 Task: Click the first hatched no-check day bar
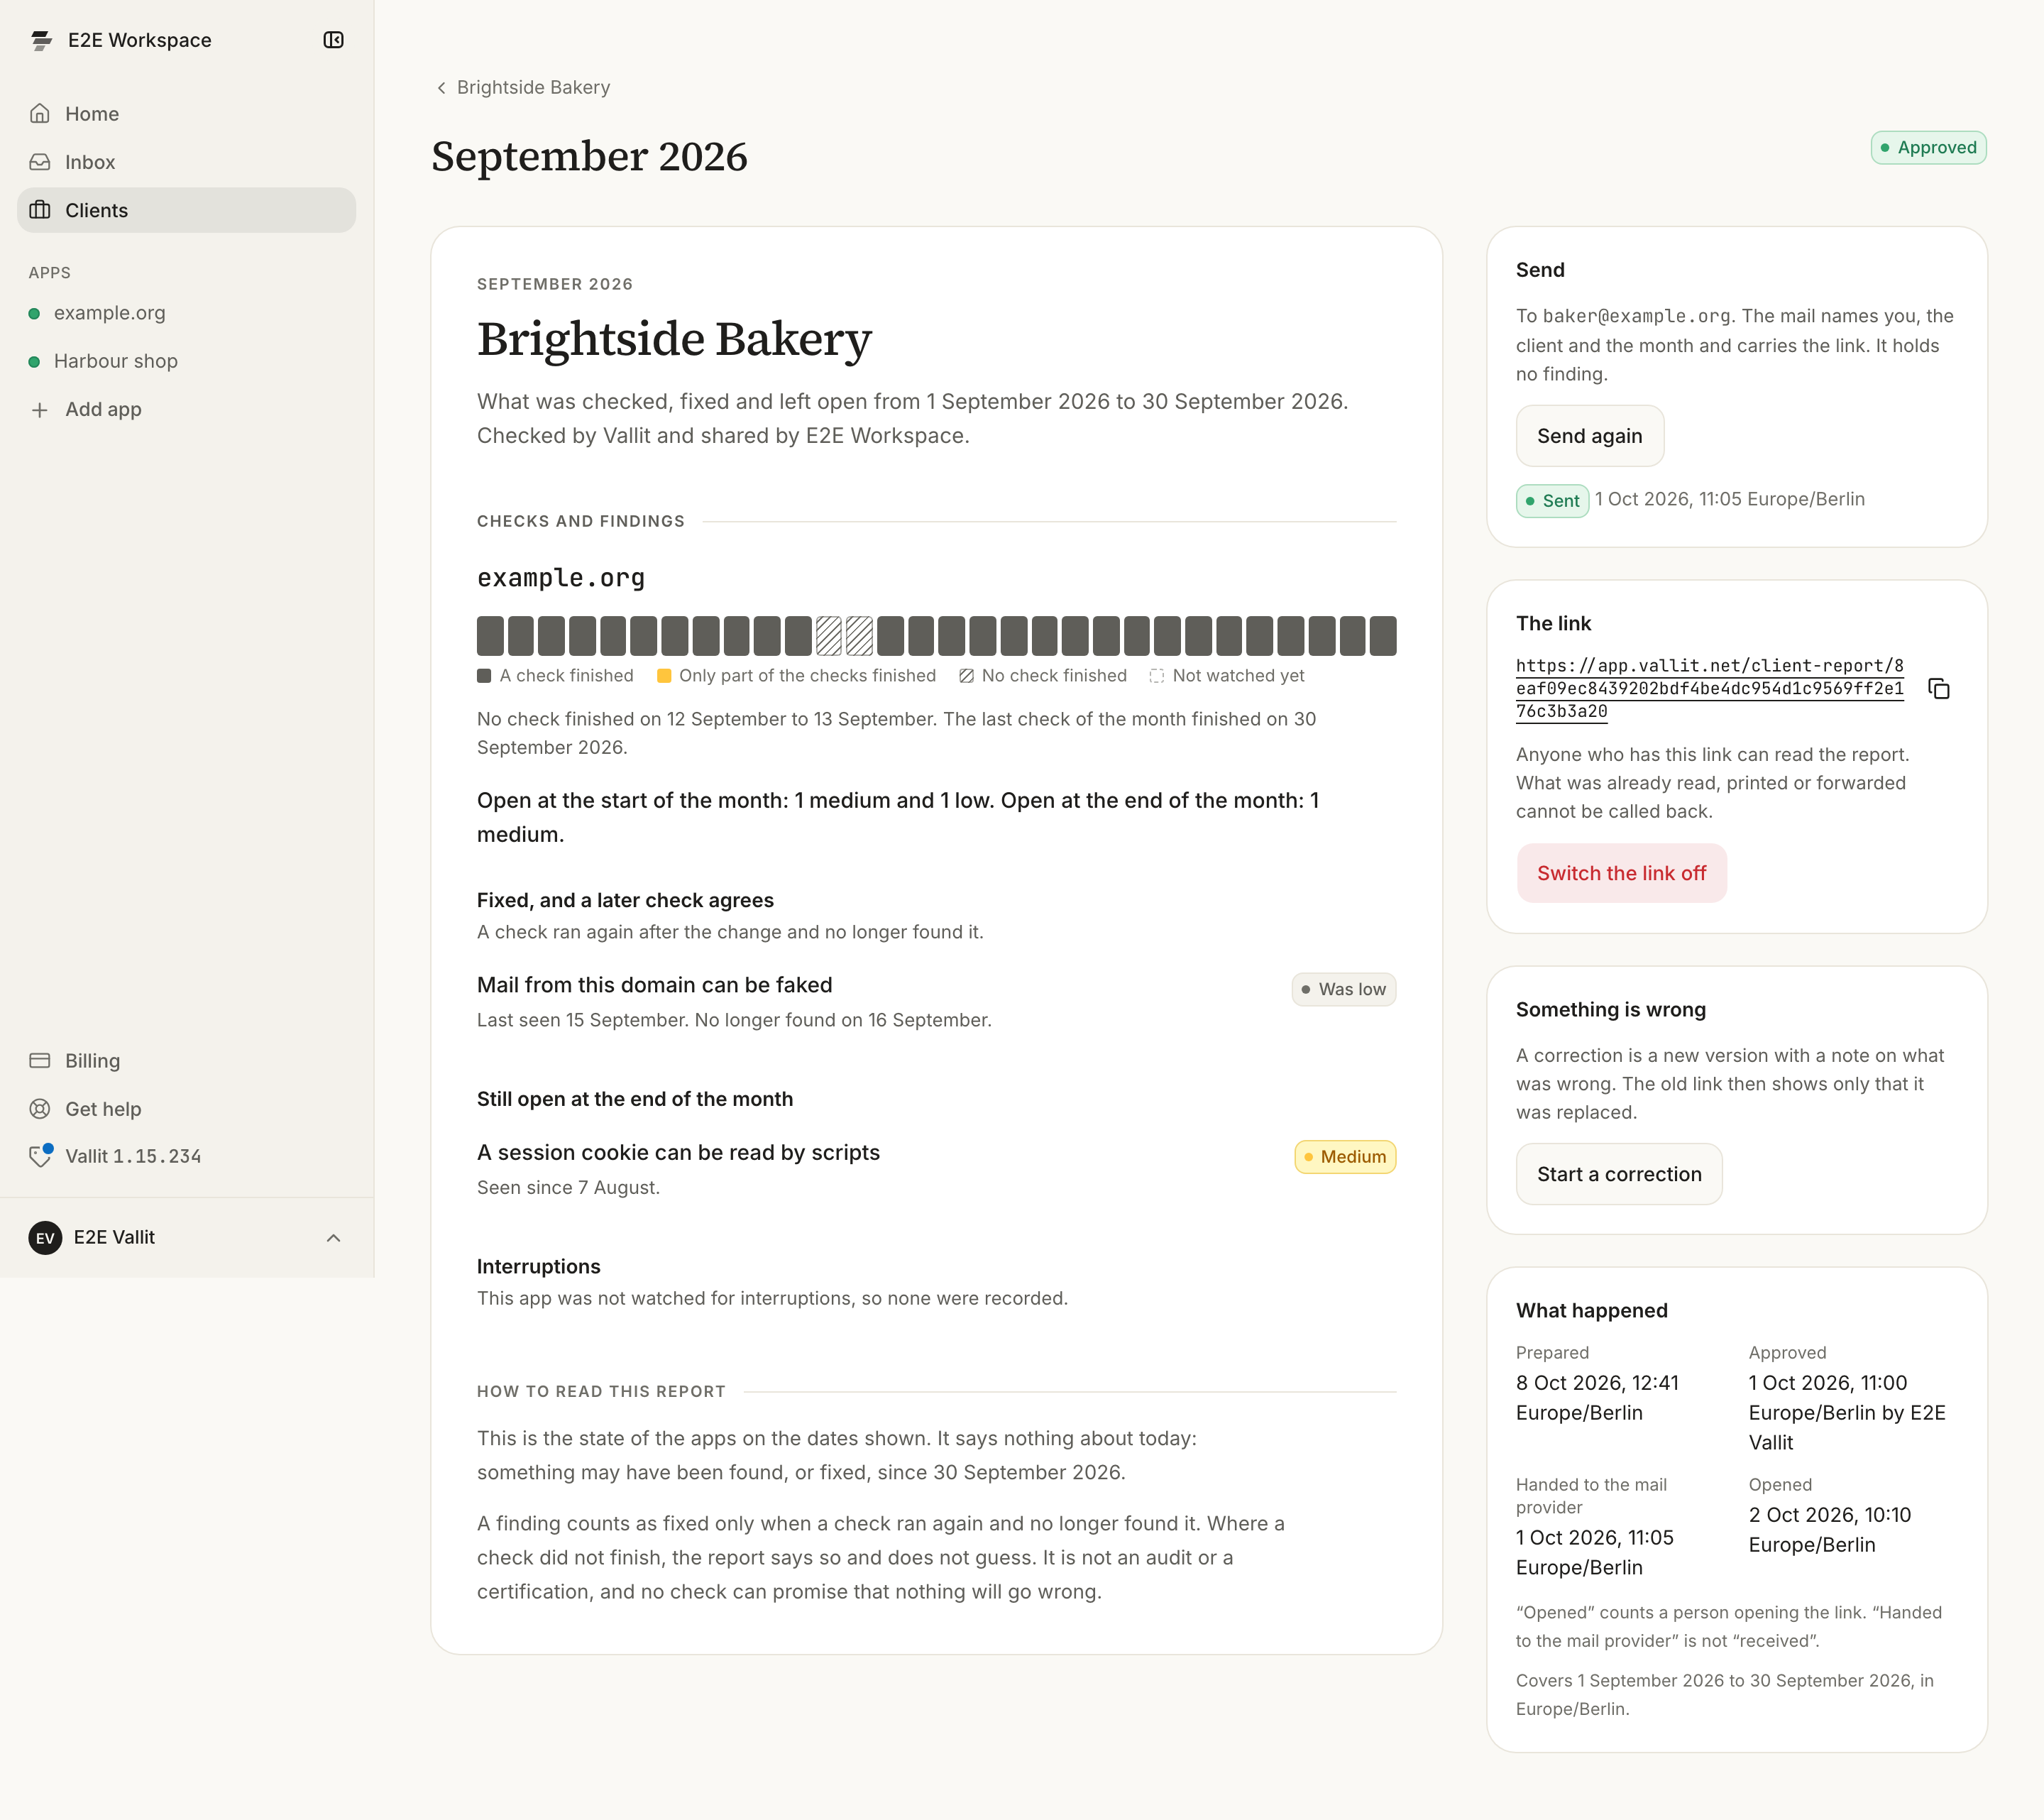point(828,636)
